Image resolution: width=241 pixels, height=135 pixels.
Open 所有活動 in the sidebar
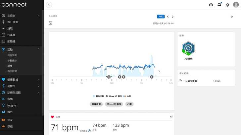pos(12,55)
